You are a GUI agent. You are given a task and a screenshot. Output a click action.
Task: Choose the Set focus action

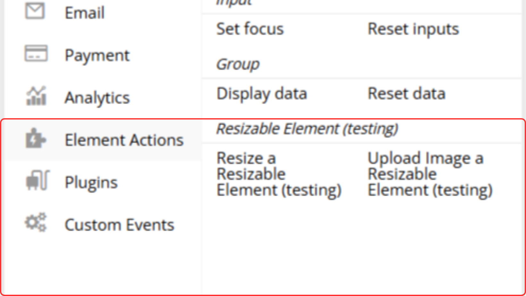pyautogui.click(x=250, y=29)
